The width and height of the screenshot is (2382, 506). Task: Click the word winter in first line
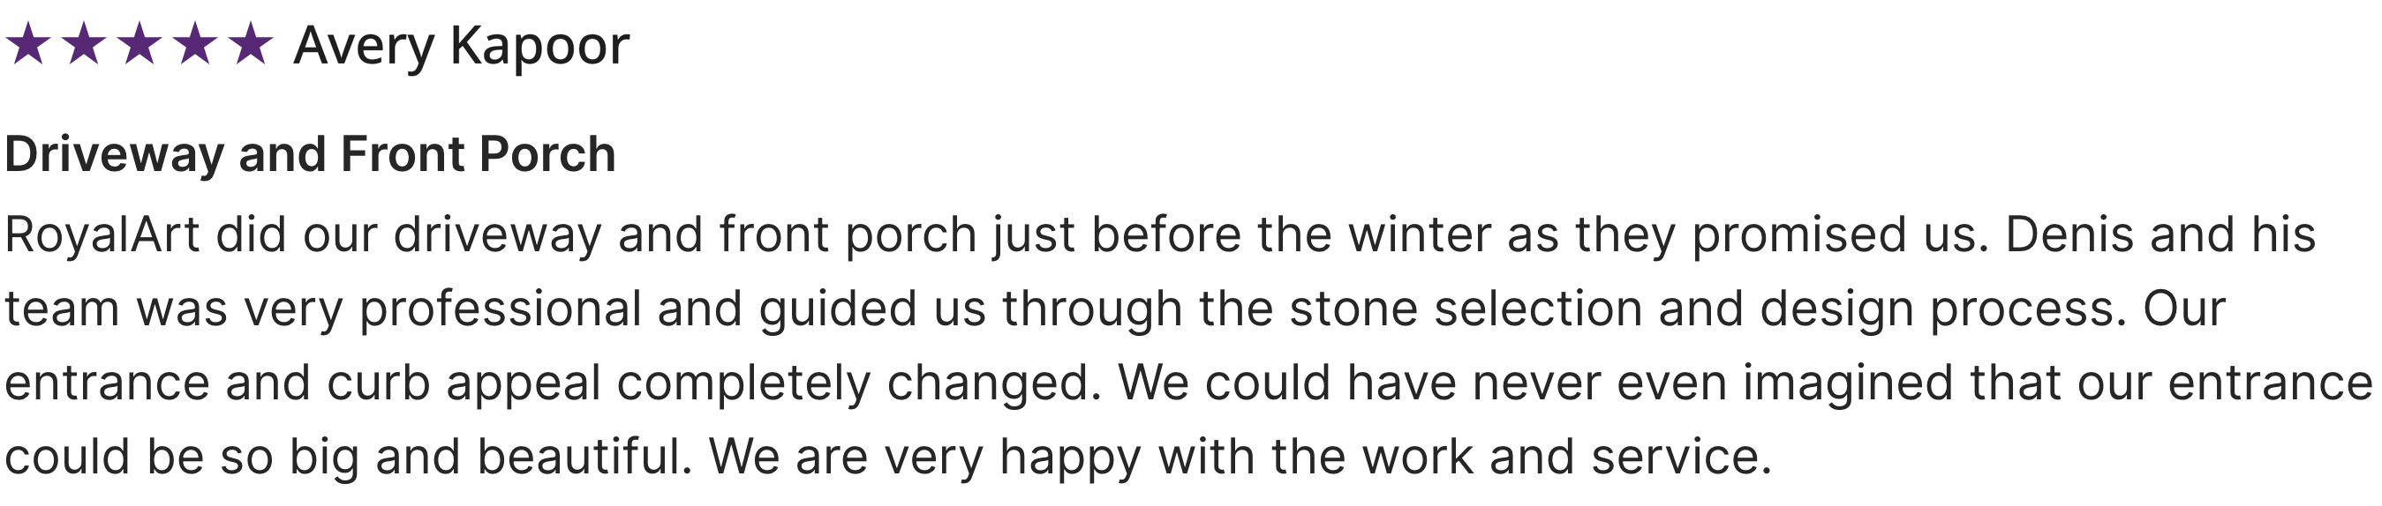pos(1420,234)
